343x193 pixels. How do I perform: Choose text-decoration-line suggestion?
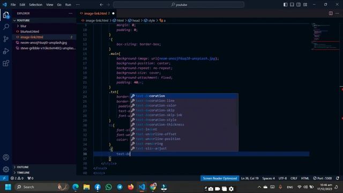tap(184, 101)
